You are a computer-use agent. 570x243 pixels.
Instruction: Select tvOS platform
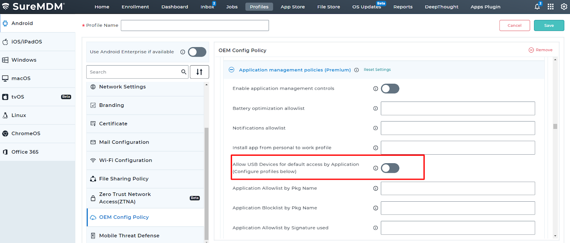pyautogui.click(x=37, y=97)
